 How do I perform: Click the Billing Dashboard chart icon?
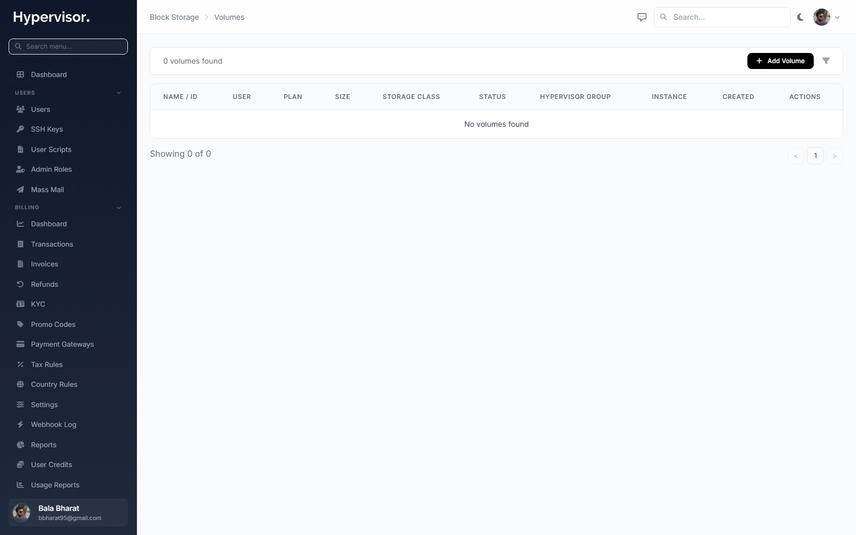pos(20,224)
